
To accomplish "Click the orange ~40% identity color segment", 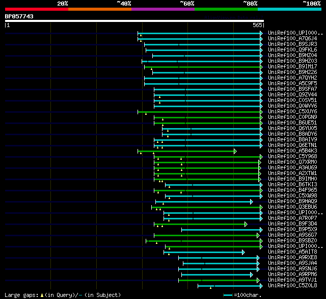I will pos(100,9).
